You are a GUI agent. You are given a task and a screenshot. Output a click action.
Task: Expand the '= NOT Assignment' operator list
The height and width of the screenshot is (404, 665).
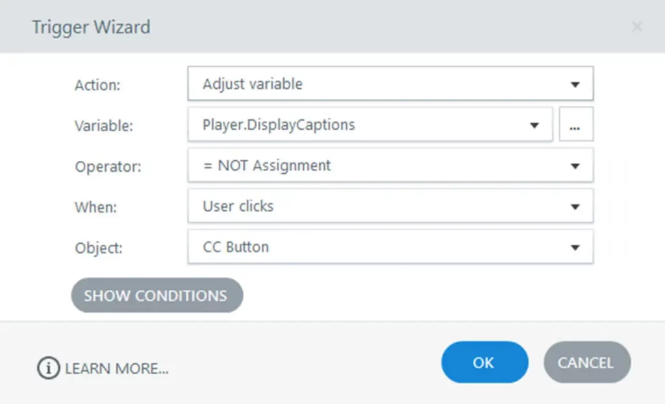[x=377, y=166]
